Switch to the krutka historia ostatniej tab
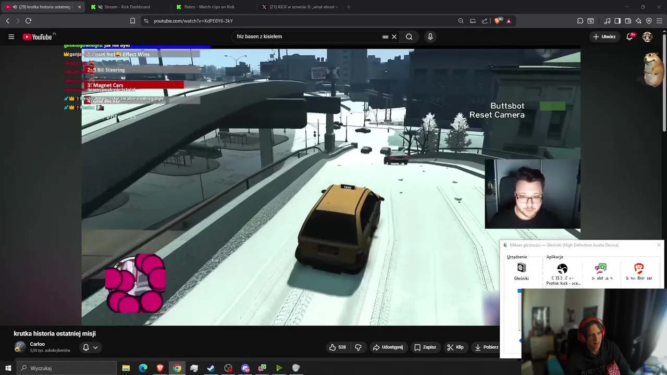 43,7
